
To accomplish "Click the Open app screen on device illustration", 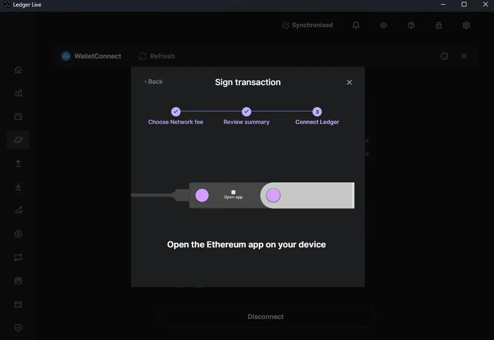I will (x=233, y=195).
